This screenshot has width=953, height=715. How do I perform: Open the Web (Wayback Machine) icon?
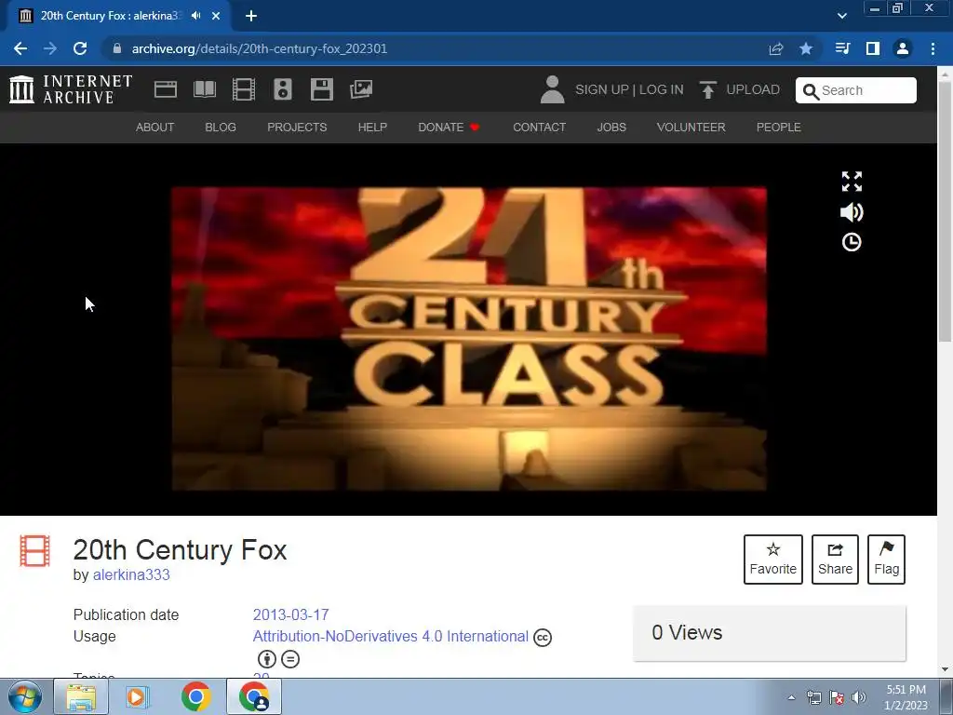point(166,89)
